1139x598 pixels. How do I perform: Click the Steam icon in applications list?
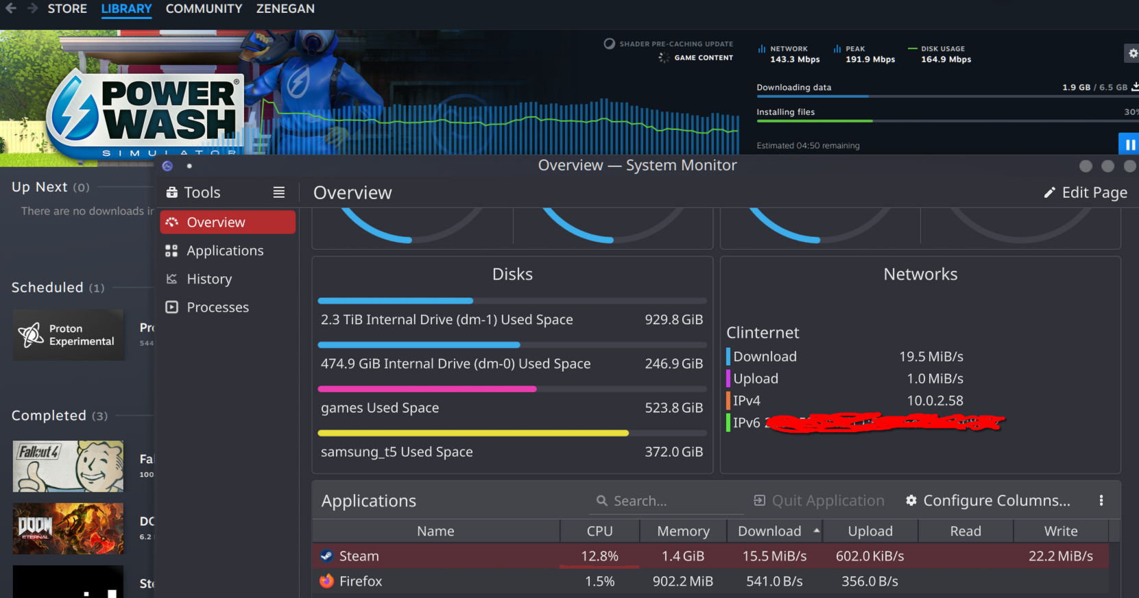point(326,556)
